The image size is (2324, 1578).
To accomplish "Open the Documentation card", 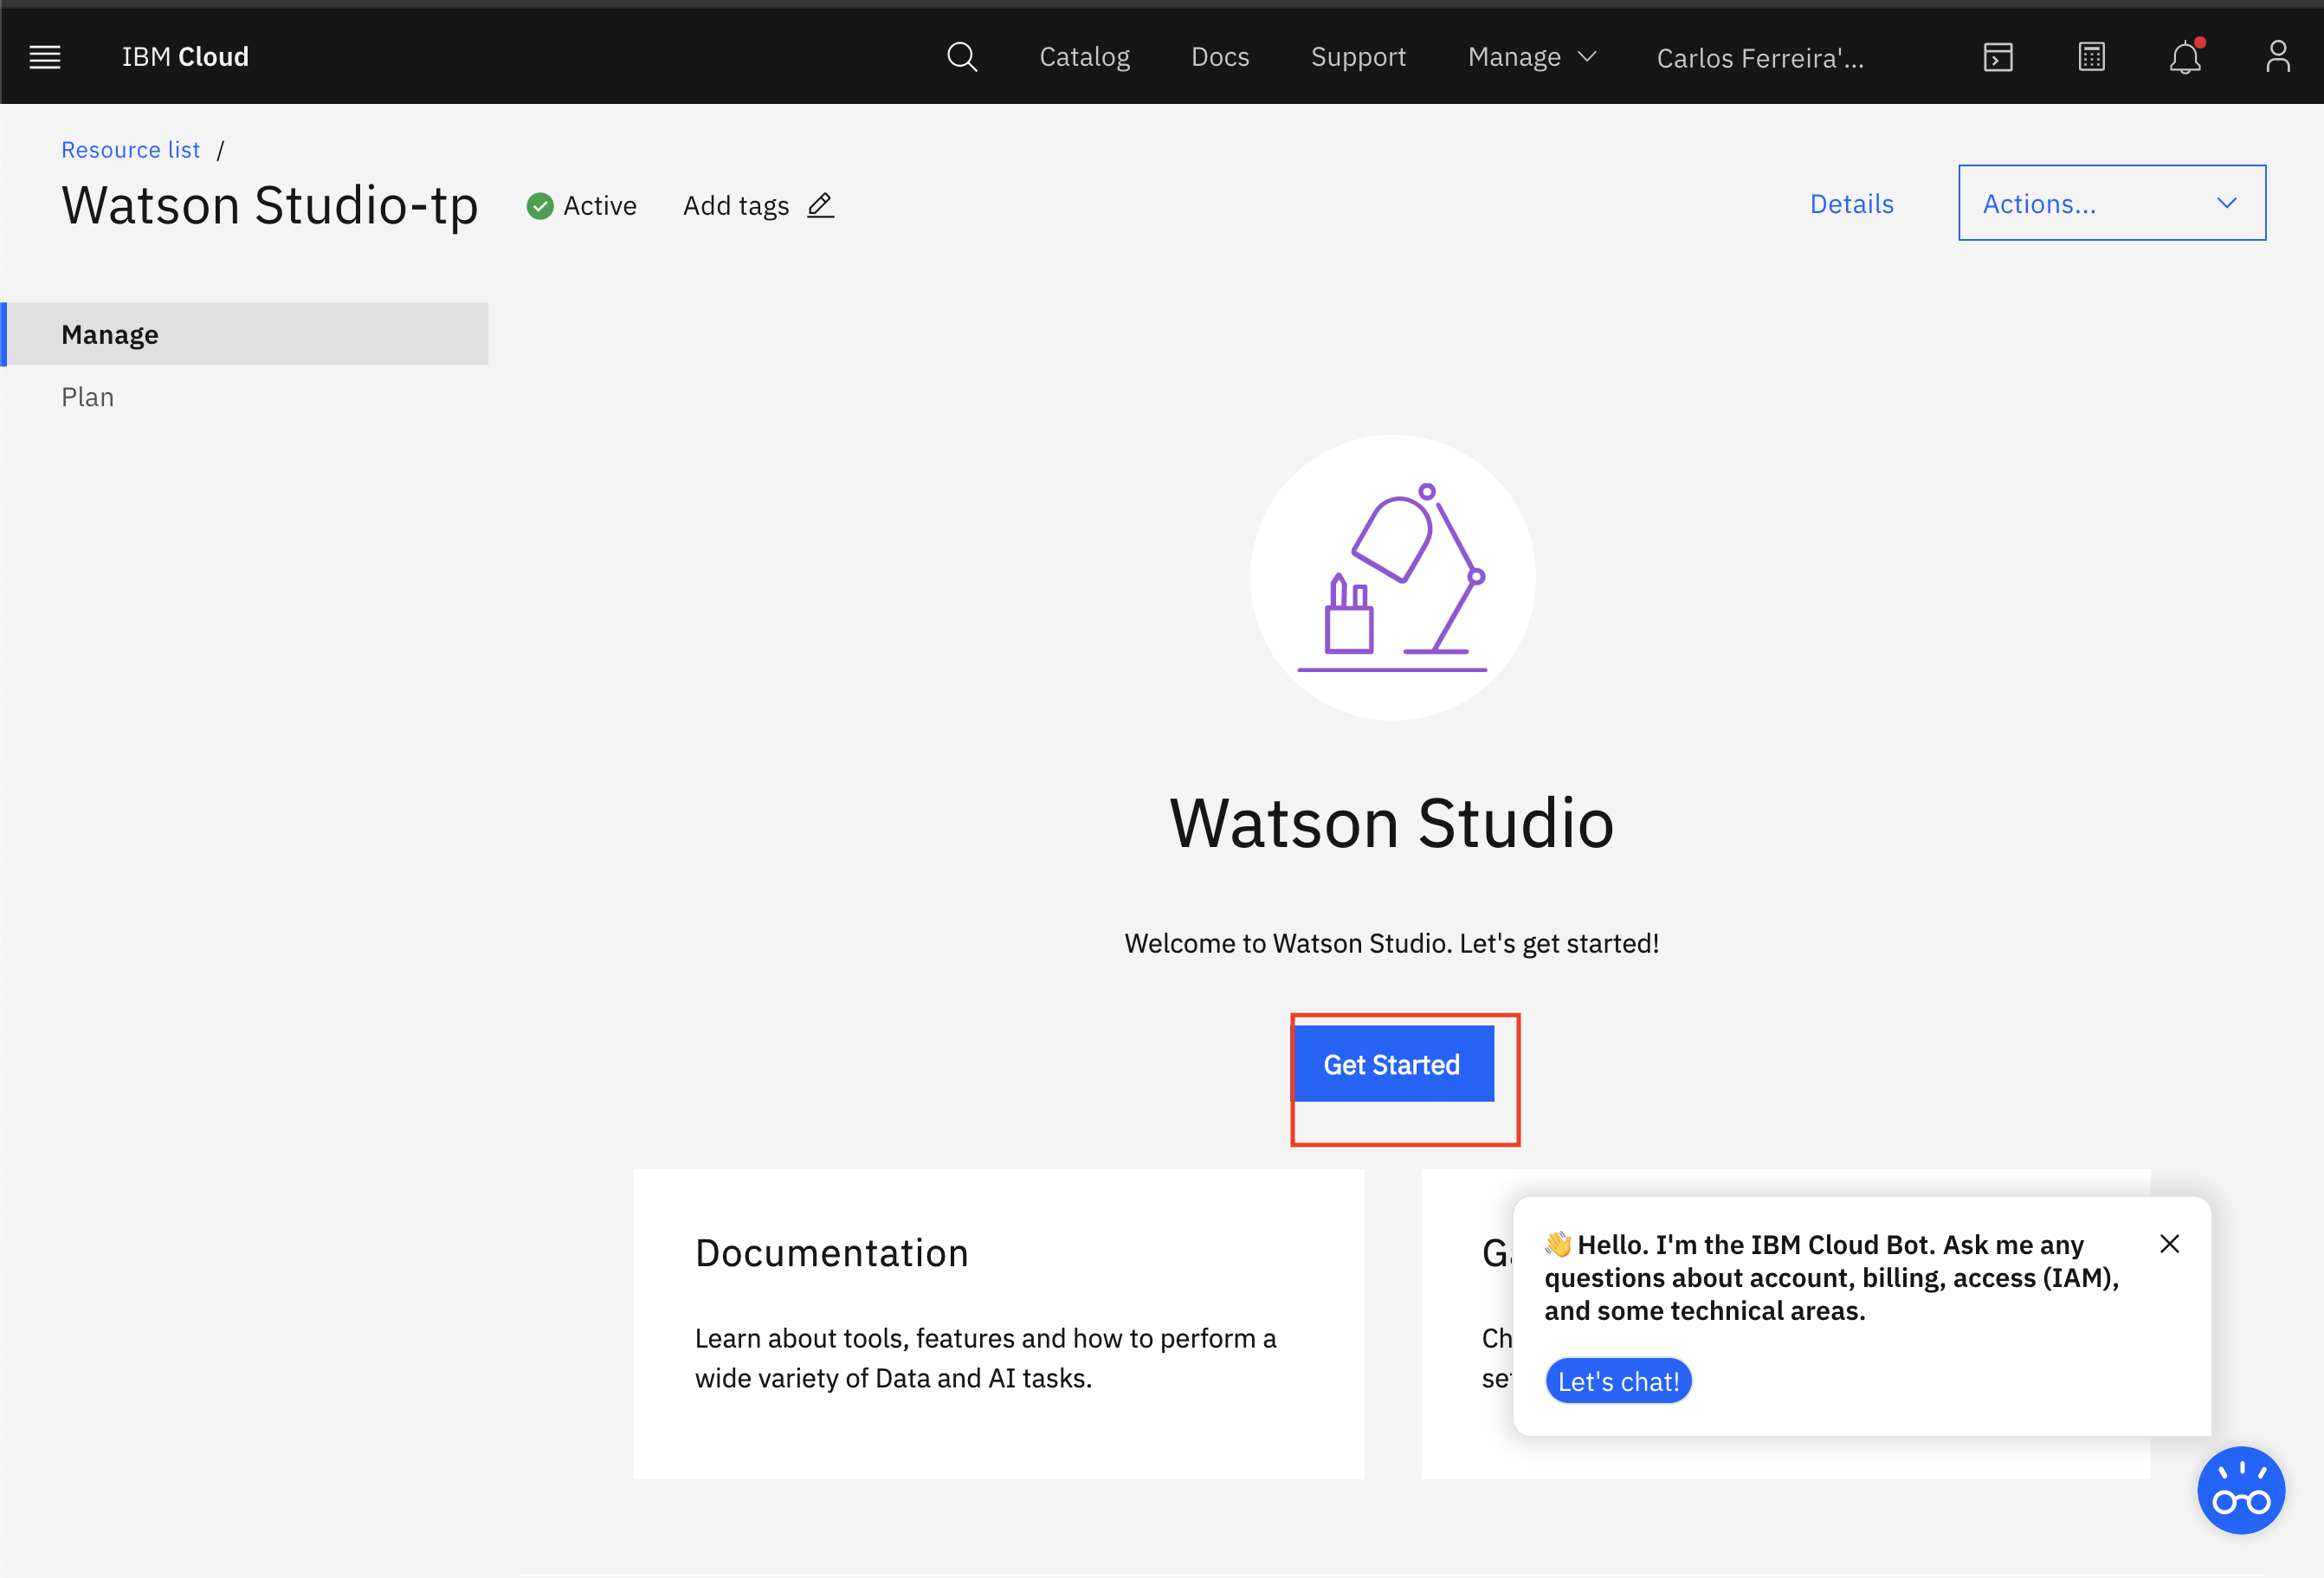I will 998,1324.
